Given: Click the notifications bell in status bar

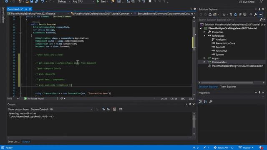Looking at the screenshot, I should [x=261, y=147].
